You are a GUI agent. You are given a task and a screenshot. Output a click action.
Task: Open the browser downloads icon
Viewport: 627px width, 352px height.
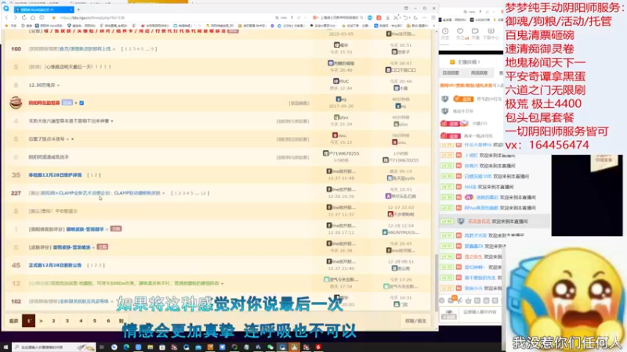click(387, 17)
